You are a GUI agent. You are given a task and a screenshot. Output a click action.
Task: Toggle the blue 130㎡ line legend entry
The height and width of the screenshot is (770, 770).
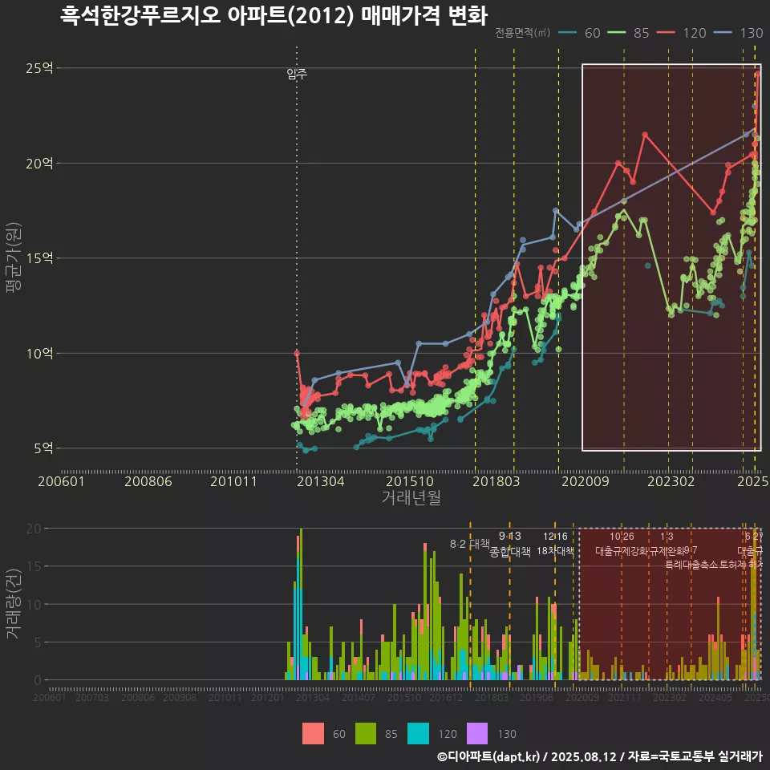coord(739,33)
